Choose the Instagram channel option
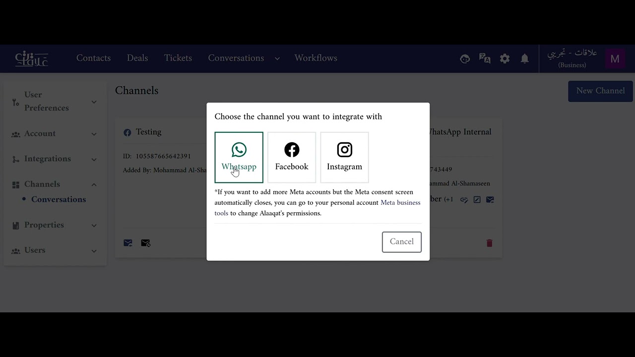635x357 pixels. (344, 157)
